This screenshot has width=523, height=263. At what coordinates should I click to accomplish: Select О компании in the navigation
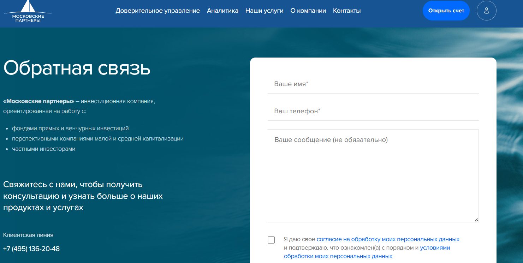pos(308,11)
